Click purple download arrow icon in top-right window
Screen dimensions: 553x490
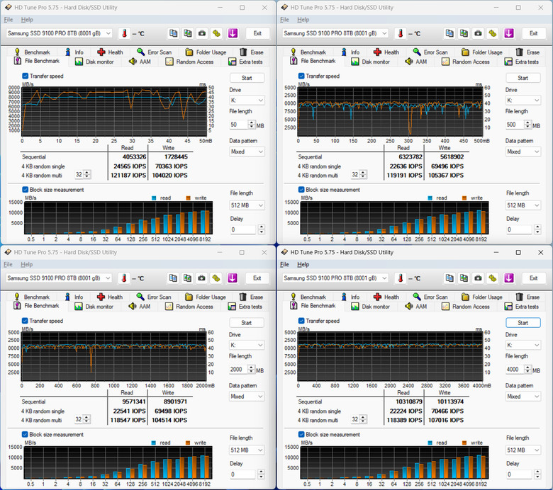pyautogui.click(x=508, y=33)
